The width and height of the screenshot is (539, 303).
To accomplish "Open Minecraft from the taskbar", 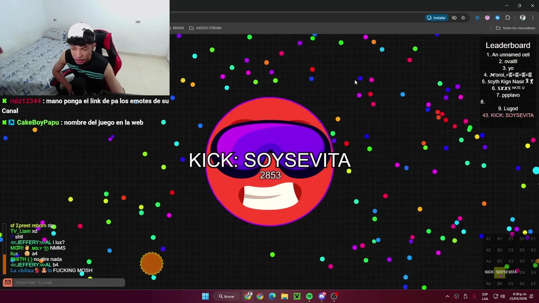I will tap(297, 296).
